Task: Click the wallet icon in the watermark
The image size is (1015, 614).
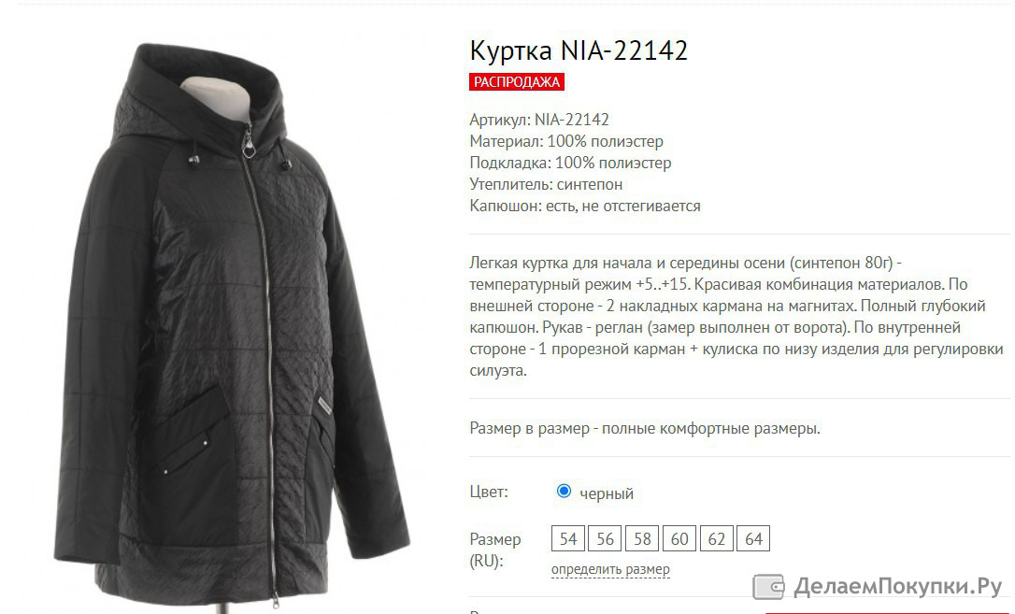Action: click(768, 586)
